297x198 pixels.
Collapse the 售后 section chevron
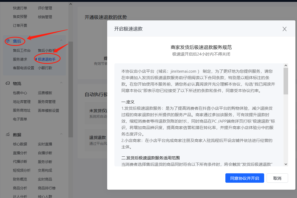coord(61,41)
